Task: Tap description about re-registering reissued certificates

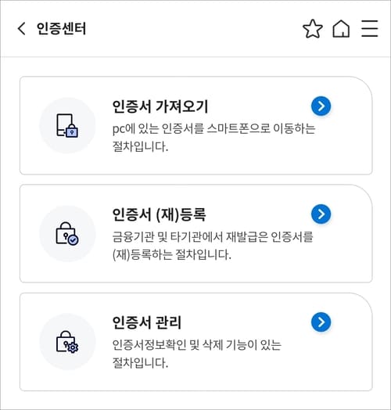Action: [x=213, y=246]
